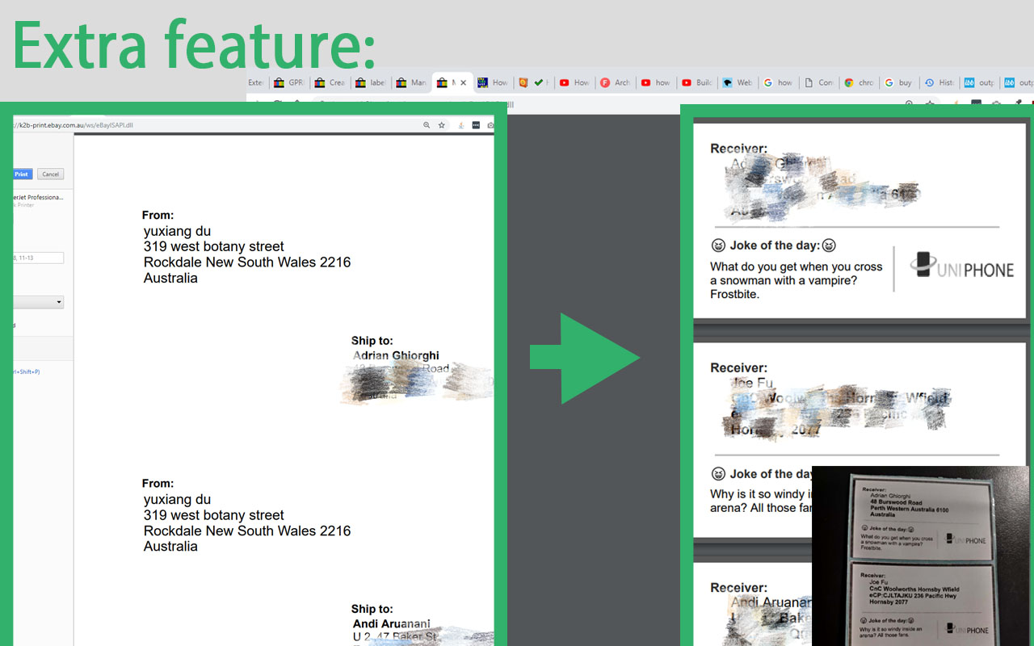The image size is (1034, 646).
Task: Switch to the Web browser tab
Action: click(x=738, y=82)
